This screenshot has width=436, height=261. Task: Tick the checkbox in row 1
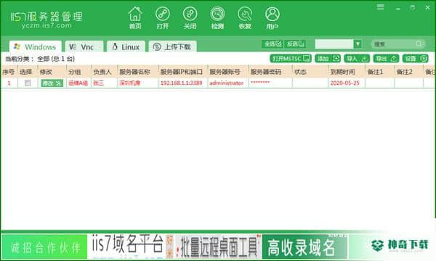coord(28,83)
